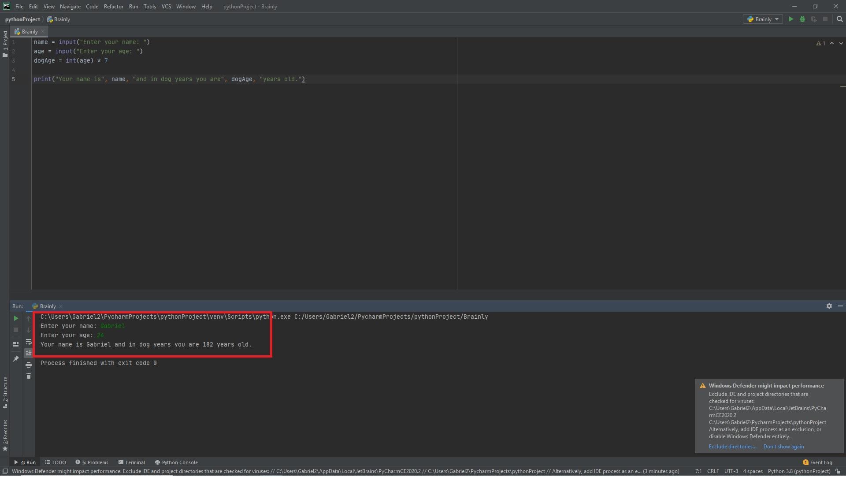Click the print console output icon
Viewport: 846px width, 477px height.
coord(29,365)
